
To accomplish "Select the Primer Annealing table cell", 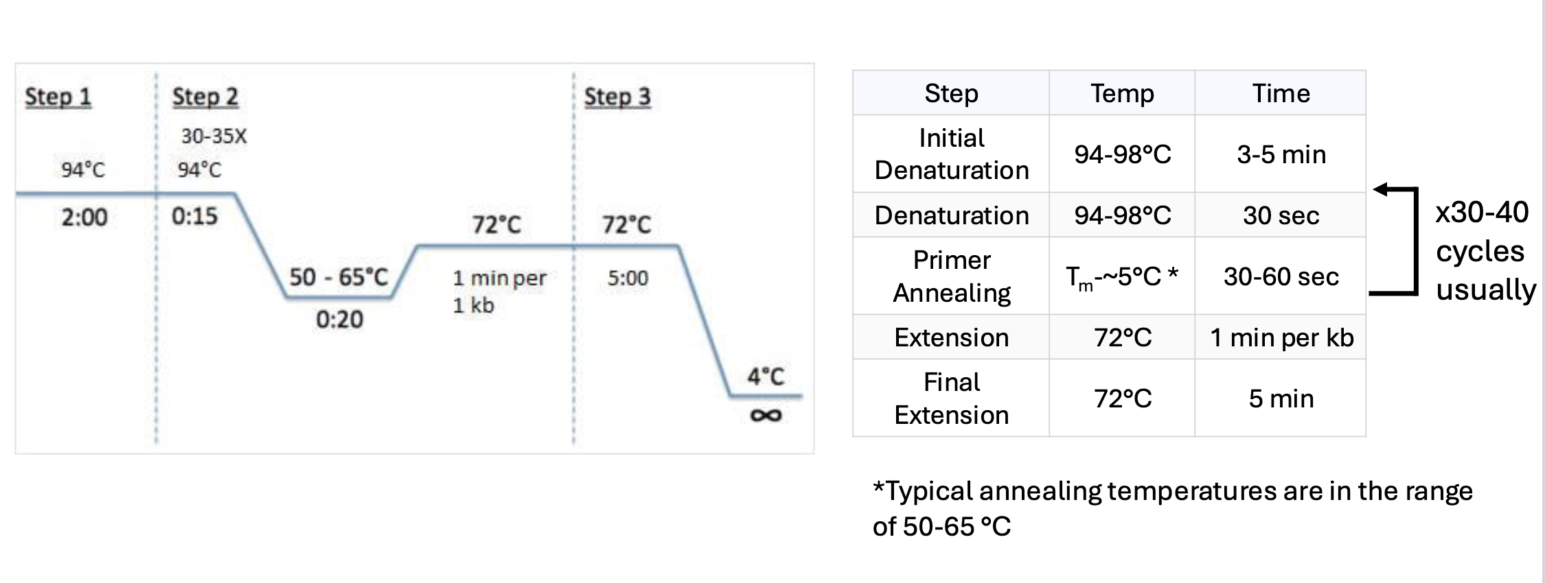I will (951, 276).
